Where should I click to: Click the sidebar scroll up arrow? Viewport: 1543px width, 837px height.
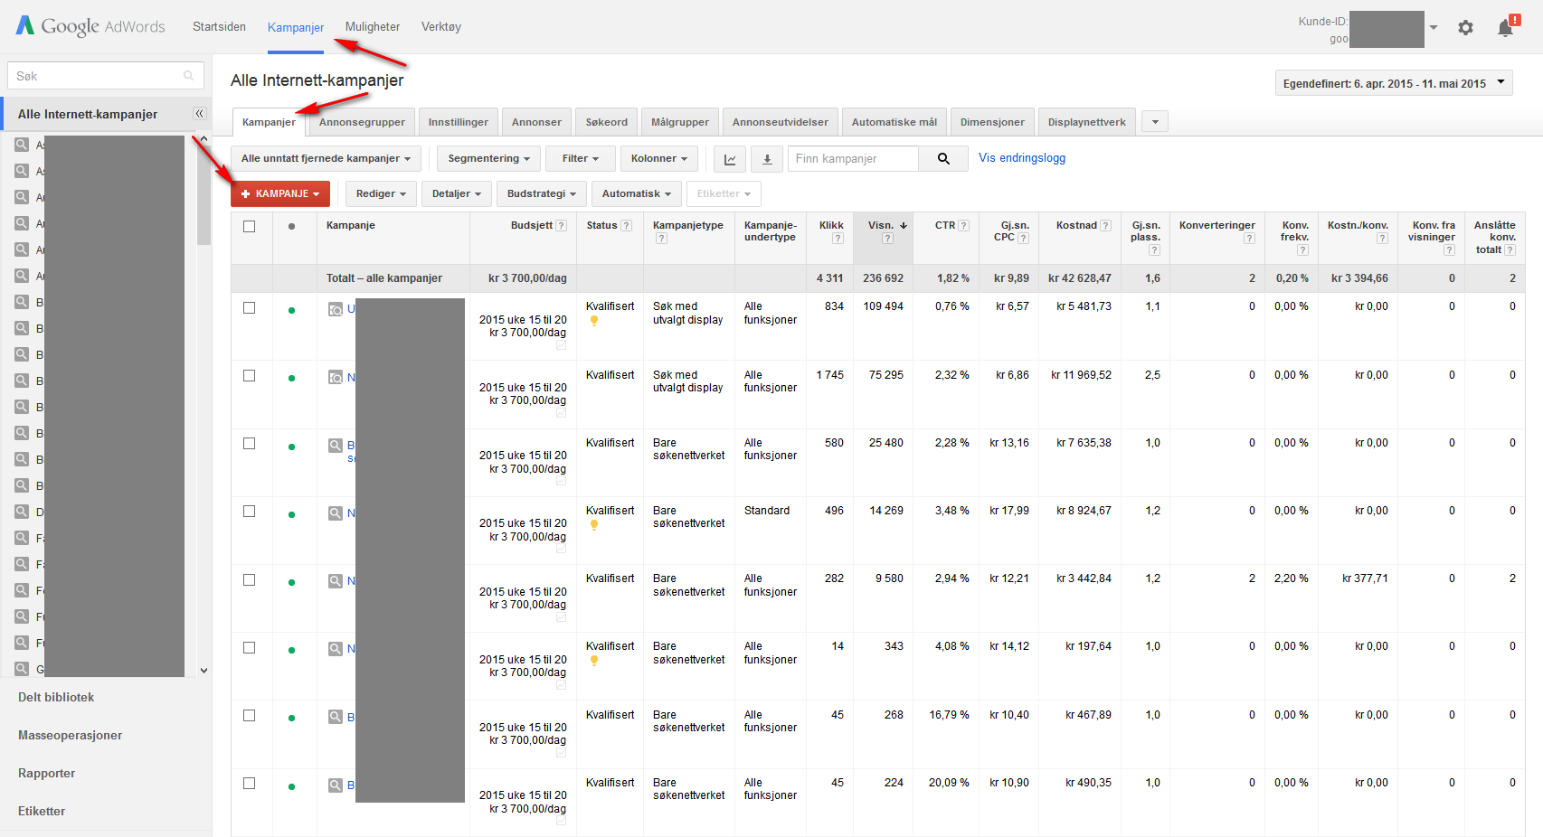pyautogui.click(x=204, y=138)
